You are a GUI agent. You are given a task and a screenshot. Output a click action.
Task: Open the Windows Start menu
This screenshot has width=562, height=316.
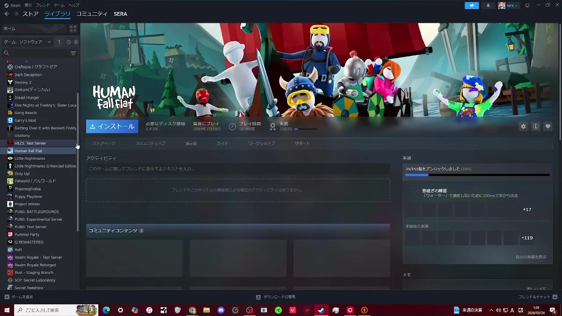click(7, 310)
